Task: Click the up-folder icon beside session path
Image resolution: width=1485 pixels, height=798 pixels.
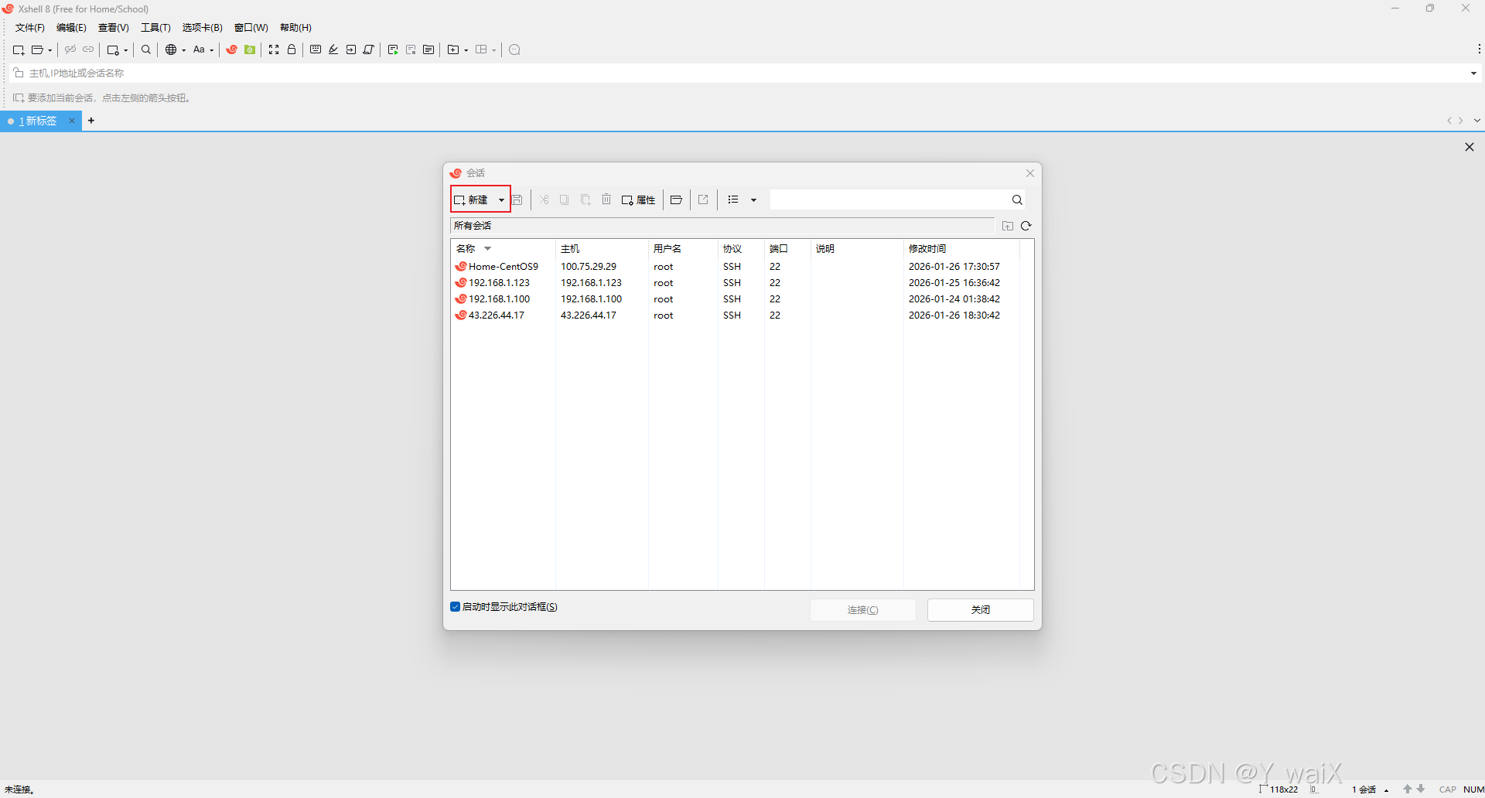Action: point(1008,226)
